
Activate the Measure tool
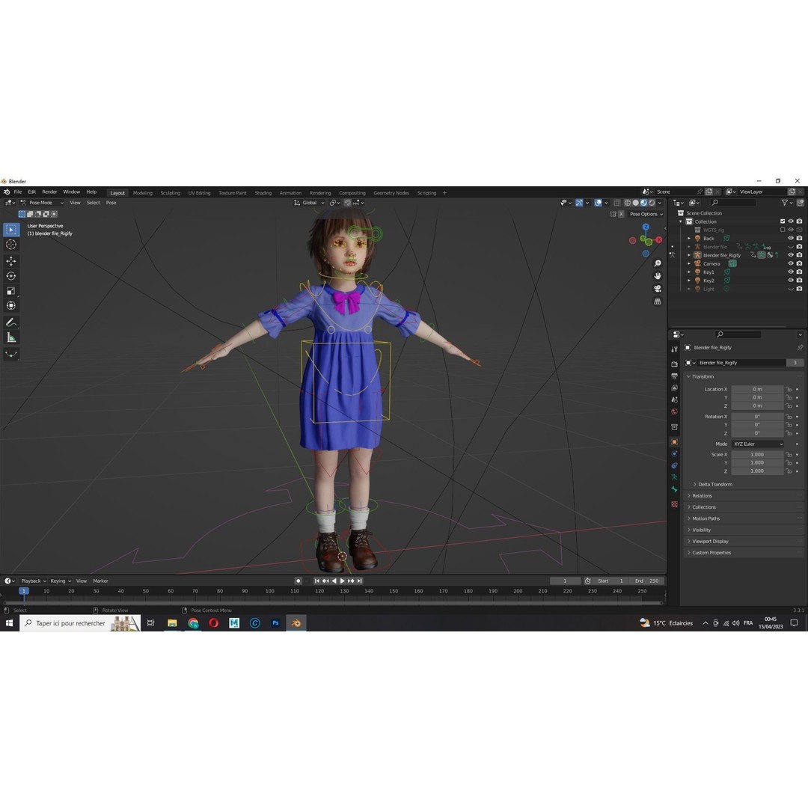pyautogui.click(x=10, y=337)
